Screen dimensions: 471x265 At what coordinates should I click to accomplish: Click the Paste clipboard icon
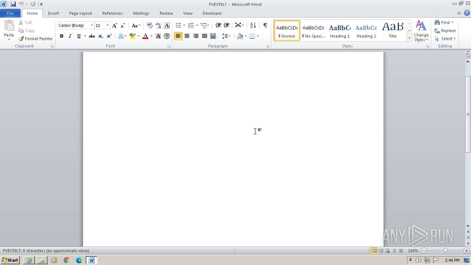tap(9, 26)
